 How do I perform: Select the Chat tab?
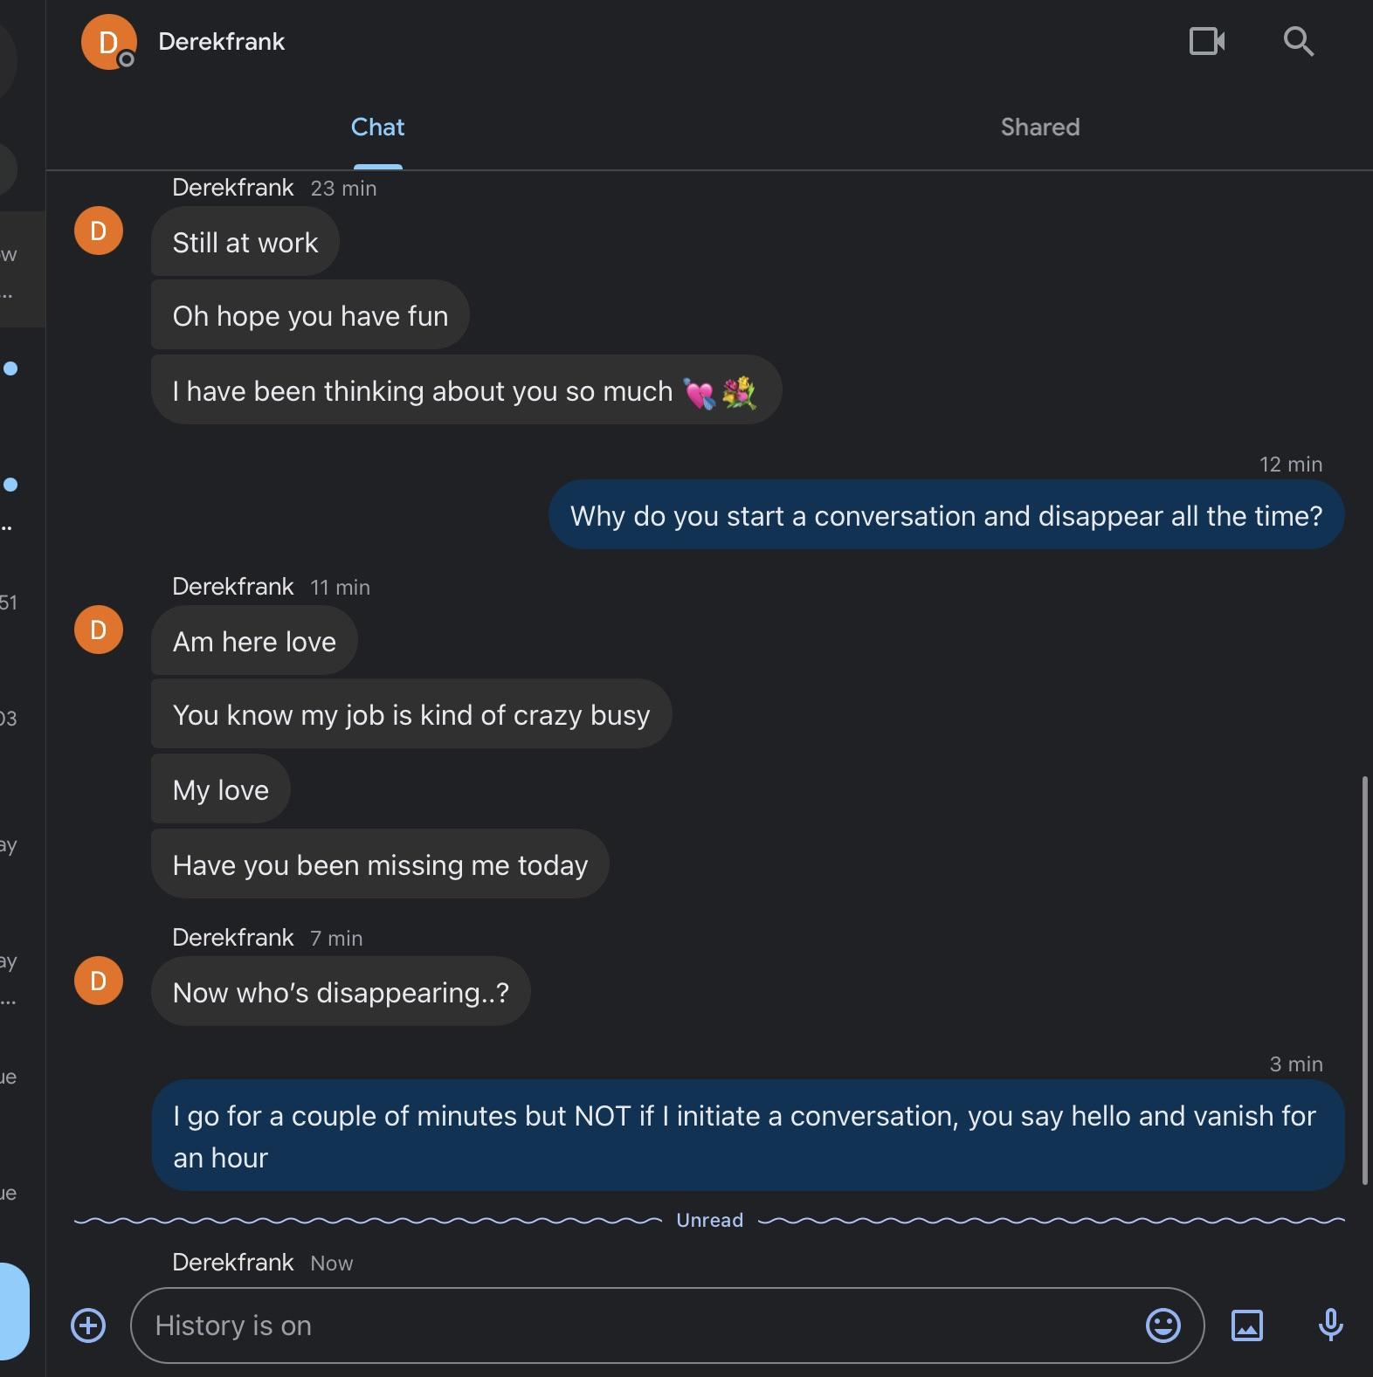377,127
